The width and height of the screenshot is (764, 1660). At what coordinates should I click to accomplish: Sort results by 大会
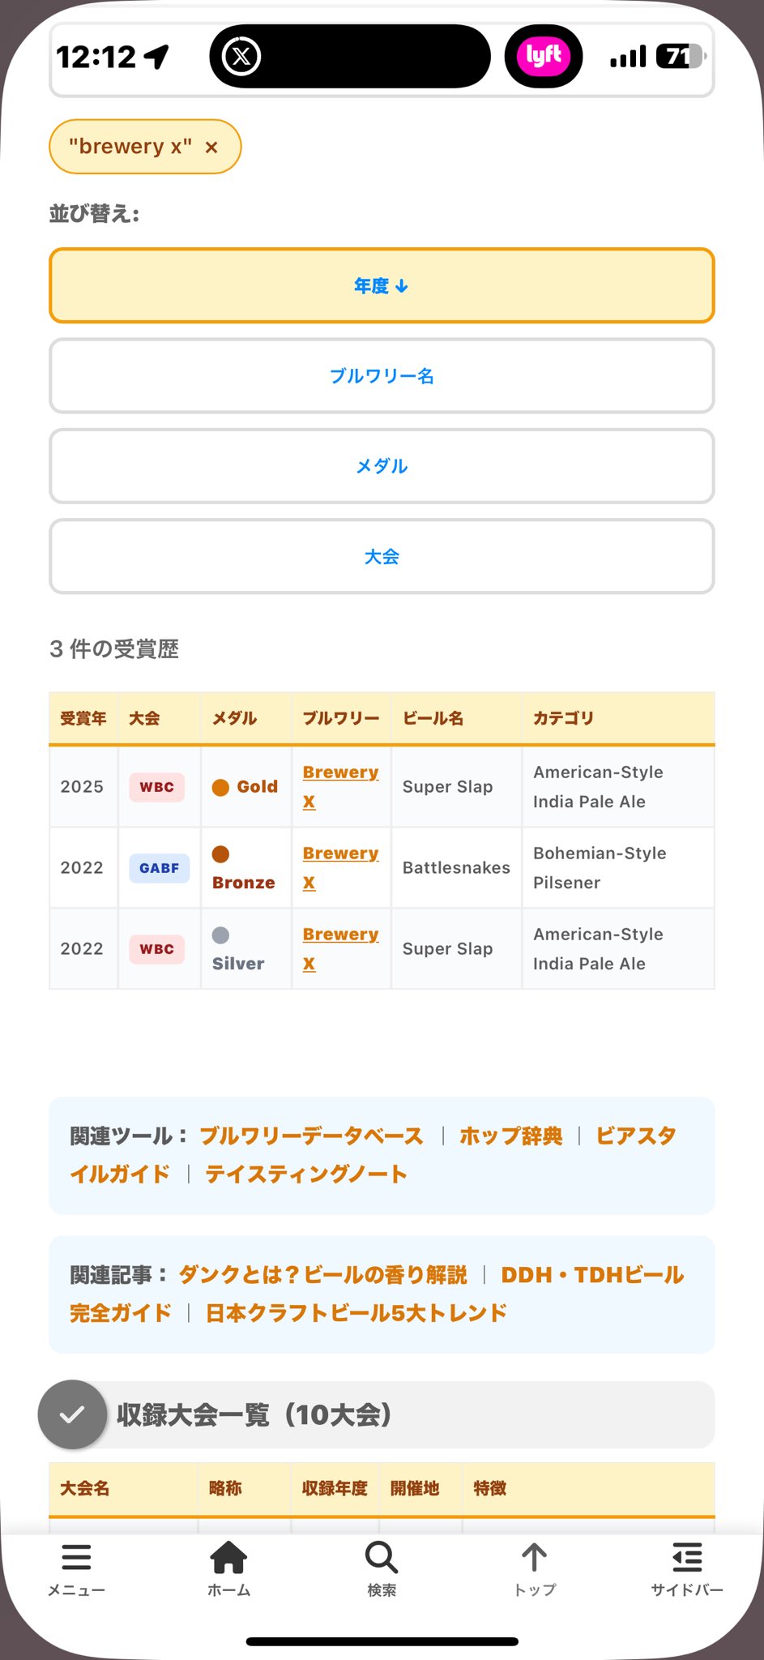382,556
